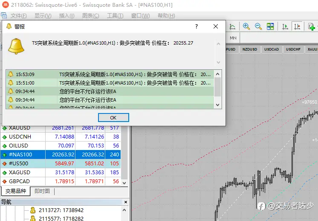This screenshot has height=221, width=318.
Task: Open the 插入(I) menu
Action: coord(66,16)
